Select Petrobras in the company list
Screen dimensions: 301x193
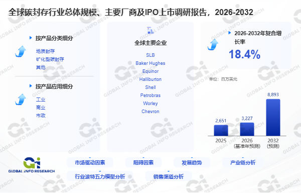[150, 95]
